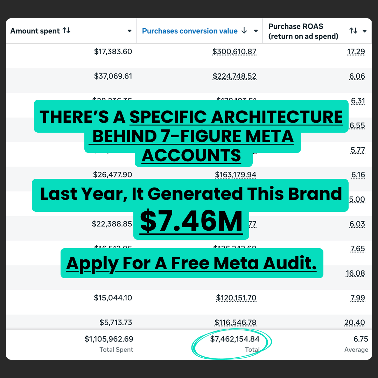Viewport: 378px width, 378px height.
Task: Open ROAS value 6.55
Action: click(x=357, y=125)
